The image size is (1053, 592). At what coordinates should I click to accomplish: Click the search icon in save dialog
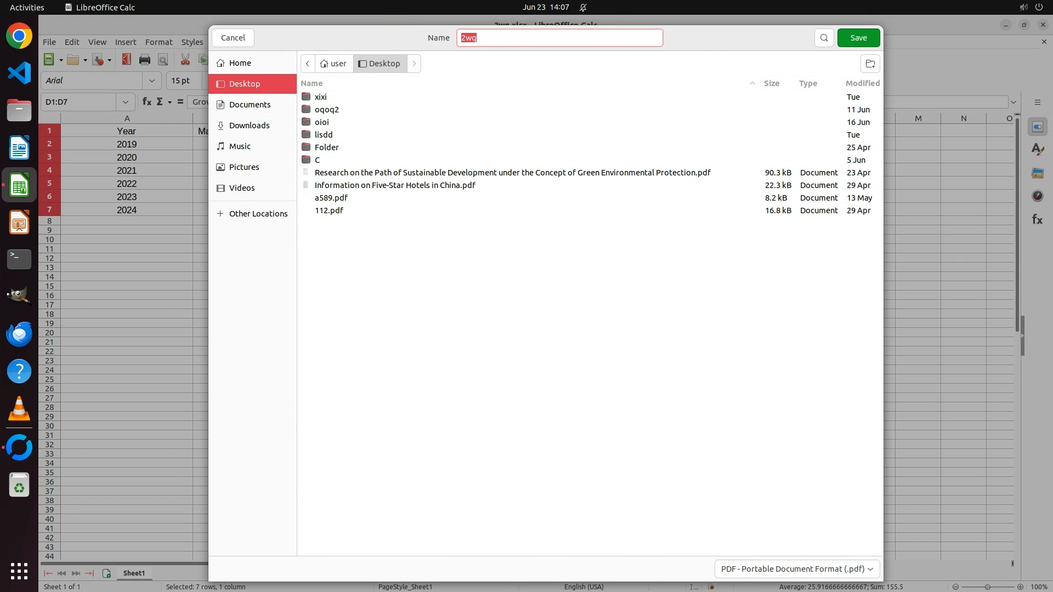(824, 38)
